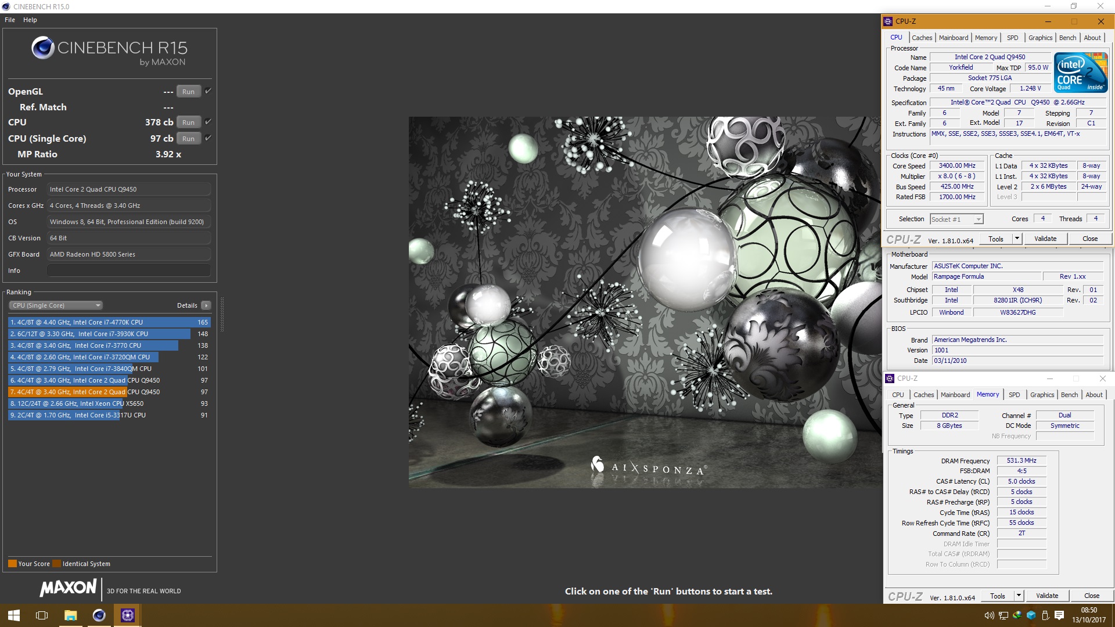Click the CPU-Z taskbar icon
Image resolution: width=1115 pixels, height=627 pixels.
point(127,615)
